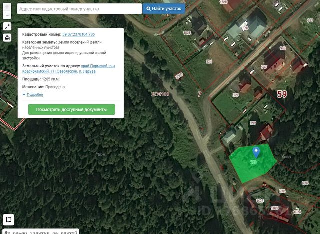Click the print map icon
The width and height of the screenshot is (320, 234).
[x=7, y=38]
